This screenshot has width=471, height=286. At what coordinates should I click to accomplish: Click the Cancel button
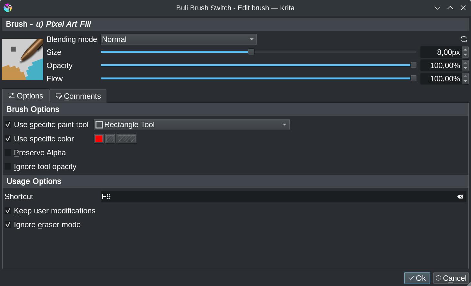451,278
